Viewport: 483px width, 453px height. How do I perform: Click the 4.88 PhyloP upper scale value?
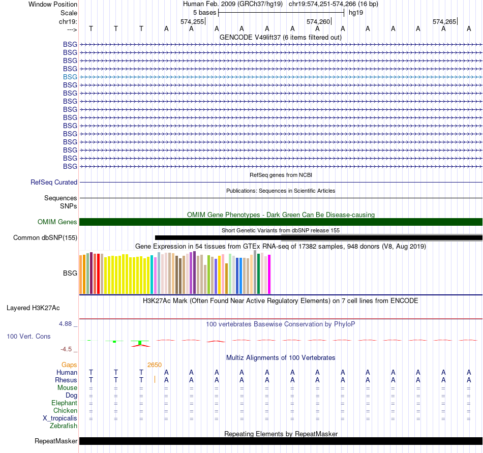(65, 324)
